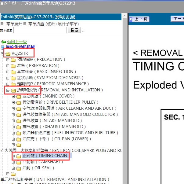The height and width of the screenshot is (184, 184).
Task: Click the INTAKE MANIFOLD COLLECTOR folder icon
Action: tap(19, 115)
